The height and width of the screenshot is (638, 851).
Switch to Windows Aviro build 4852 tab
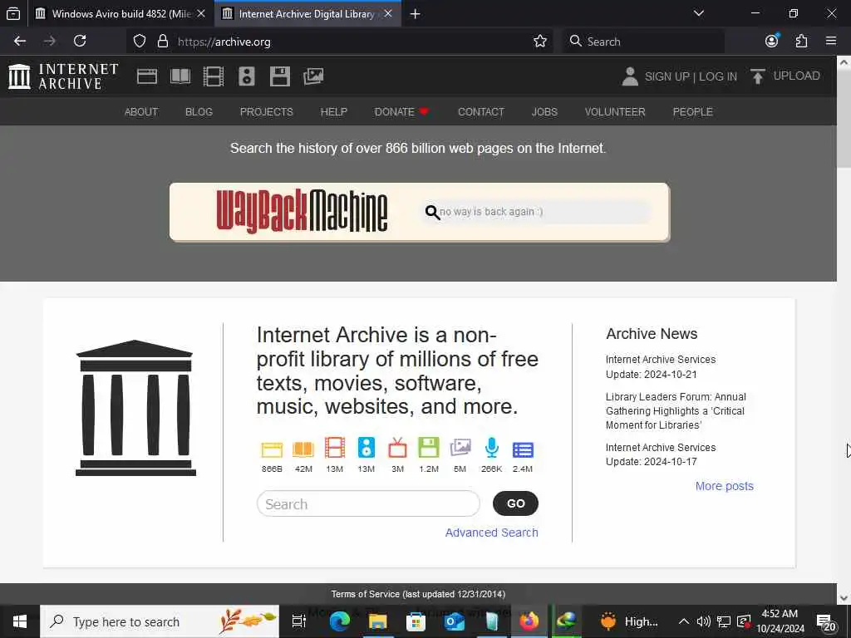tap(121, 13)
